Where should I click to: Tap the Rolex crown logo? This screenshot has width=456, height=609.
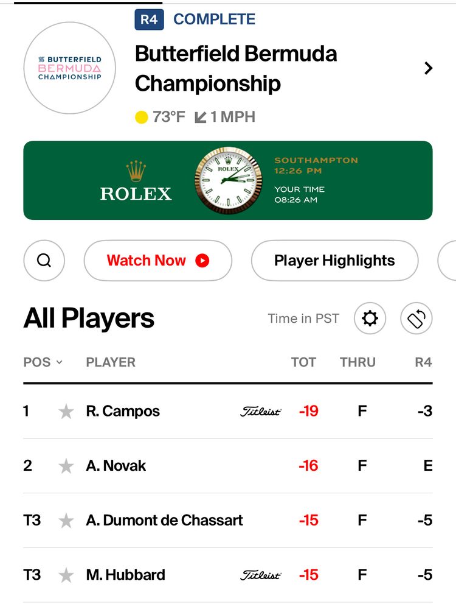click(136, 171)
